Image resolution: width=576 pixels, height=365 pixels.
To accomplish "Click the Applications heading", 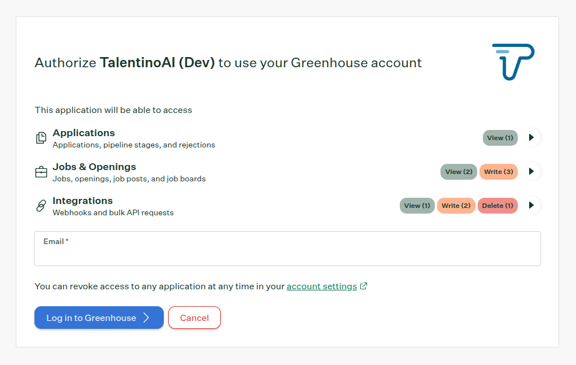I will 84,133.
